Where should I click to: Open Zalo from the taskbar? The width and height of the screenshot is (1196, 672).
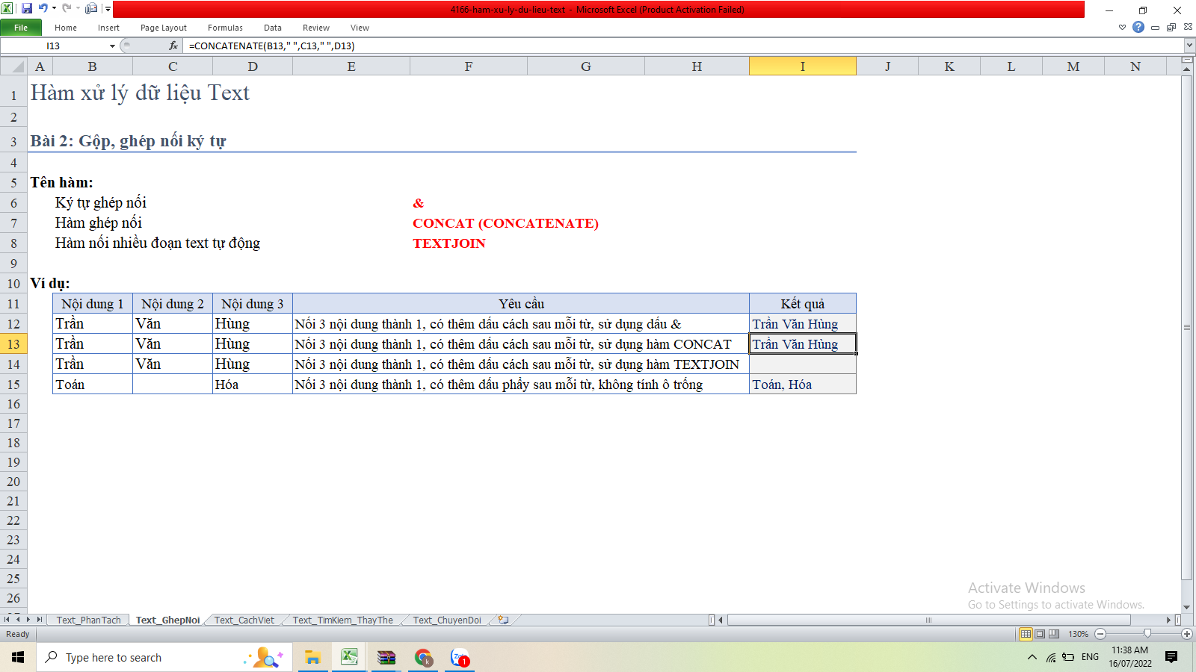tap(460, 657)
